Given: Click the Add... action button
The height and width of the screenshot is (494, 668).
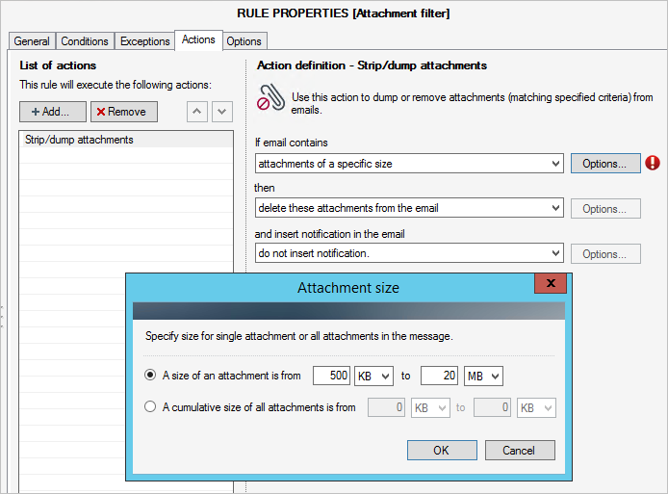Looking at the screenshot, I should (53, 112).
